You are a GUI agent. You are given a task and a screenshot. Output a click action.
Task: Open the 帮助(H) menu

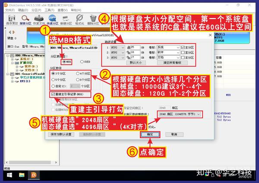(x=76, y=10)
